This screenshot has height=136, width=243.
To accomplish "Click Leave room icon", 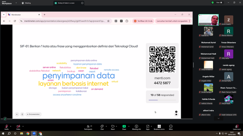I will coord(237,126).
